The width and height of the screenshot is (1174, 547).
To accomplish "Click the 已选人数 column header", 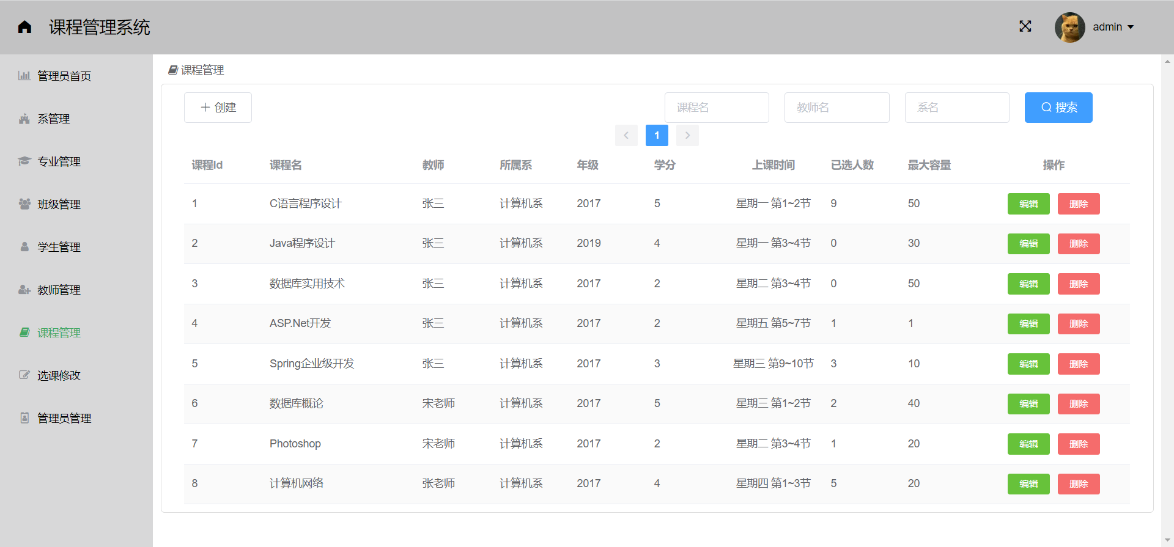I will tap(852, 165).
